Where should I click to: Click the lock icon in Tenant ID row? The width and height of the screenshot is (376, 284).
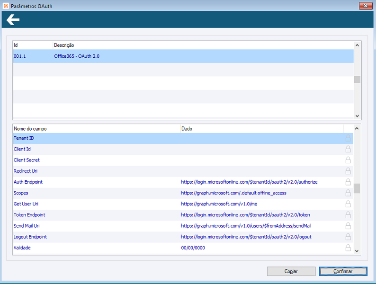[x=348, y=138]
